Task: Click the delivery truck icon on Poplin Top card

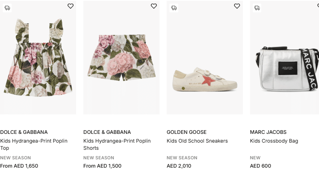Action: pos(7,8)
